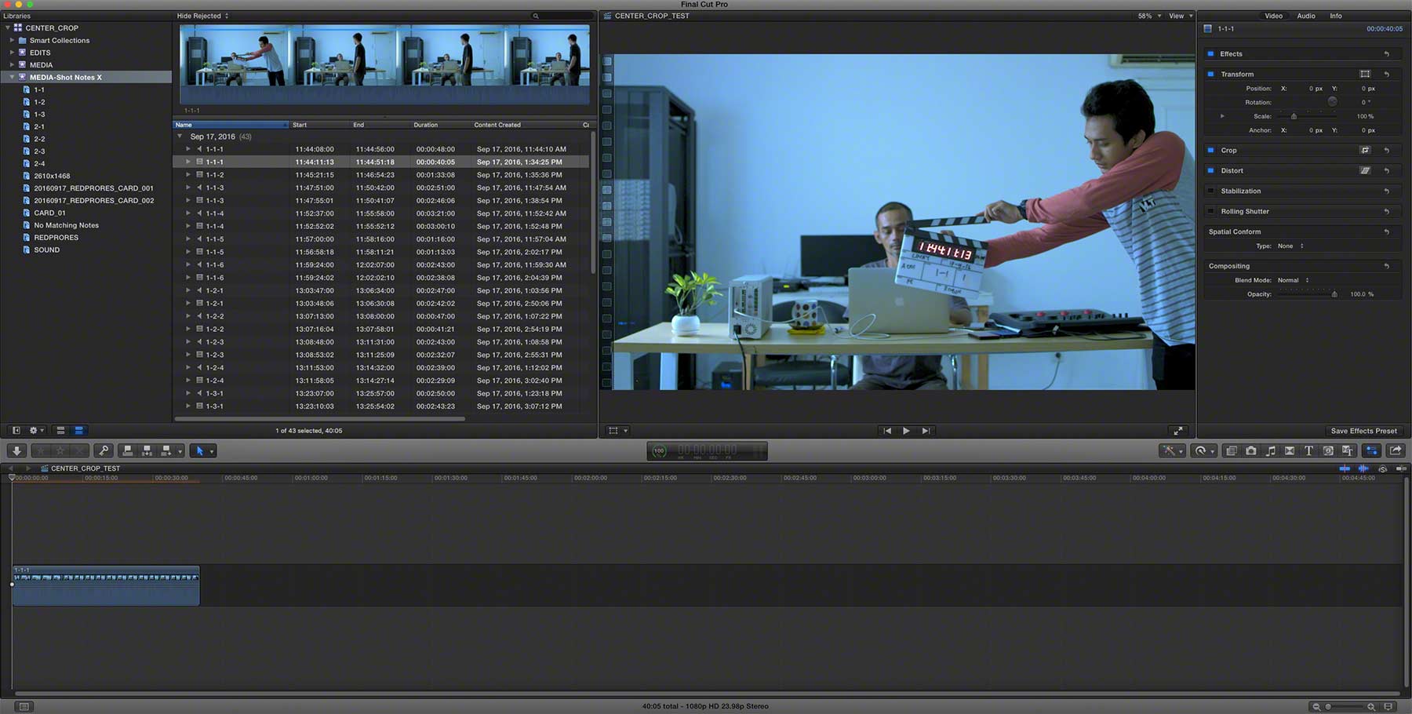Open the Themes browser icon
This screenshot has width=1412, height=714.
[1348, 451]
